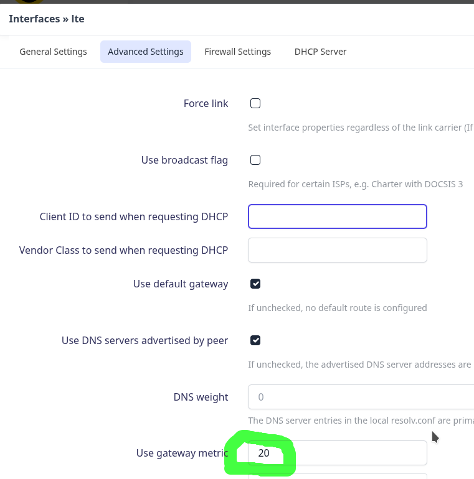This screenshot has height=479, width=474.
Task: Click the Force link text label
Action: click(x=206, y=103)
